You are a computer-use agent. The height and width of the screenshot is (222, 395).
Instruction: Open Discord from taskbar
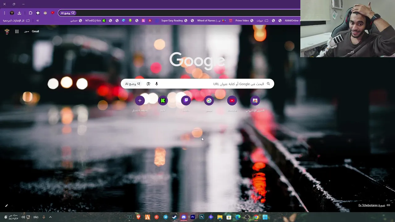[x=184, y=217]
